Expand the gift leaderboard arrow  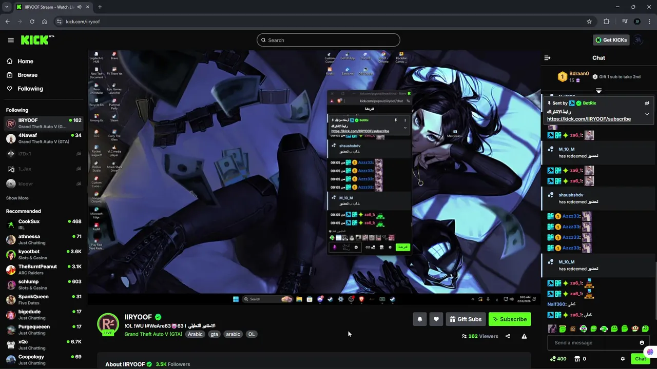coord(598,91)
